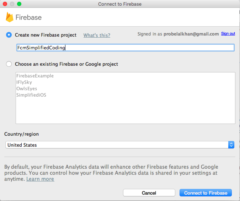Viewport: 240px width, 201px height.
Task: Click the Sign out link
Action: [x=228, y=33]
